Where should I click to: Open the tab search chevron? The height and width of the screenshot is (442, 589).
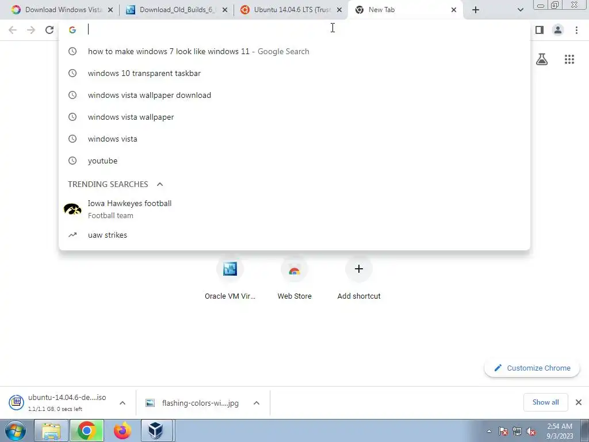(520, 10)
